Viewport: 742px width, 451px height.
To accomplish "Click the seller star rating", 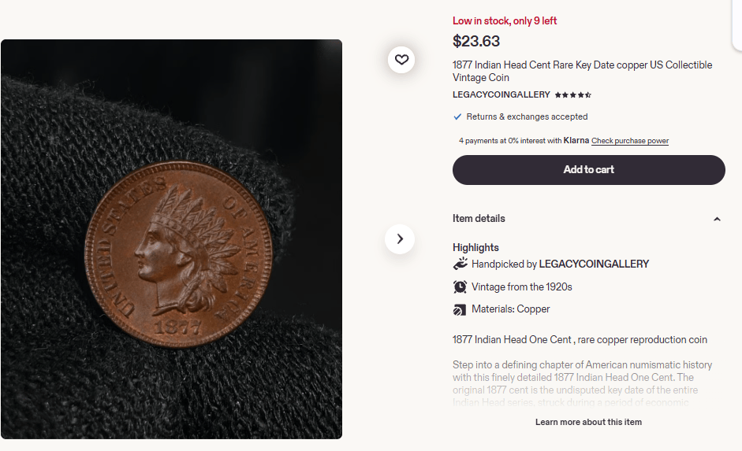I will coord(573,95).
